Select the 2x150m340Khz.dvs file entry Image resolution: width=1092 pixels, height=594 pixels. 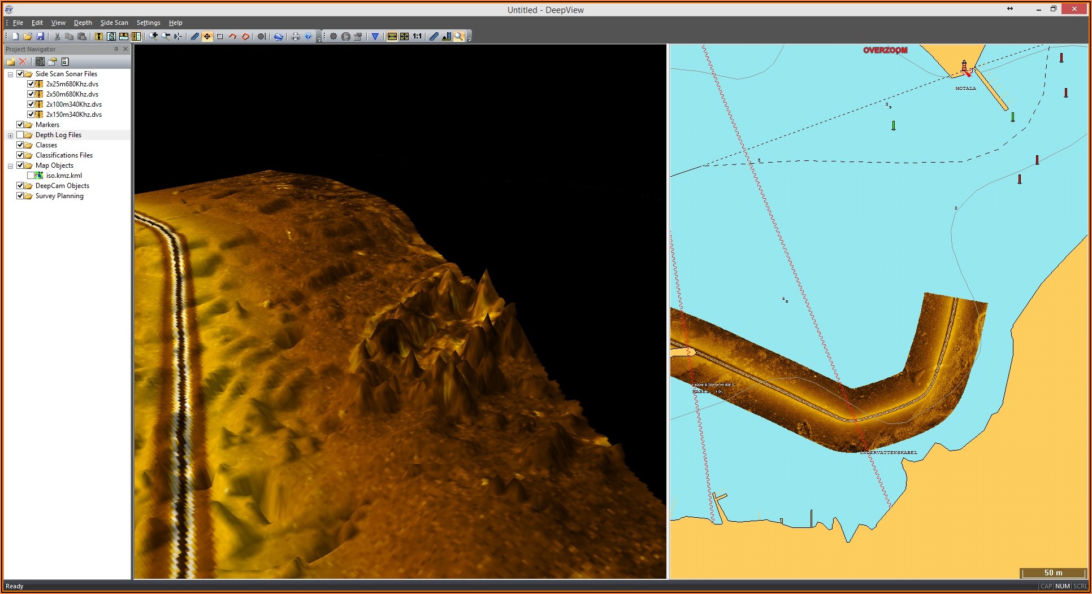click(74, 115)
